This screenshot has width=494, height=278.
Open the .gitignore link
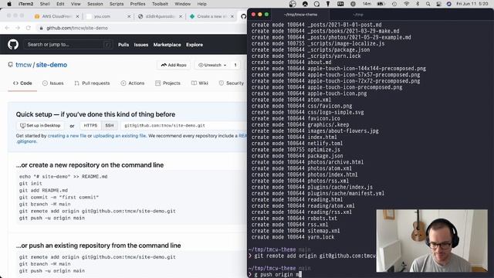(26, 141)
